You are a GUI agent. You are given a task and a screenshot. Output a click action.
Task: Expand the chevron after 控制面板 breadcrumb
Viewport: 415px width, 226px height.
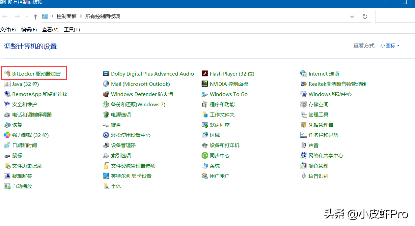tap(81, 16)
